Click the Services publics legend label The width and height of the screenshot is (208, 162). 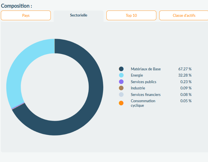[x=143, y=82]
